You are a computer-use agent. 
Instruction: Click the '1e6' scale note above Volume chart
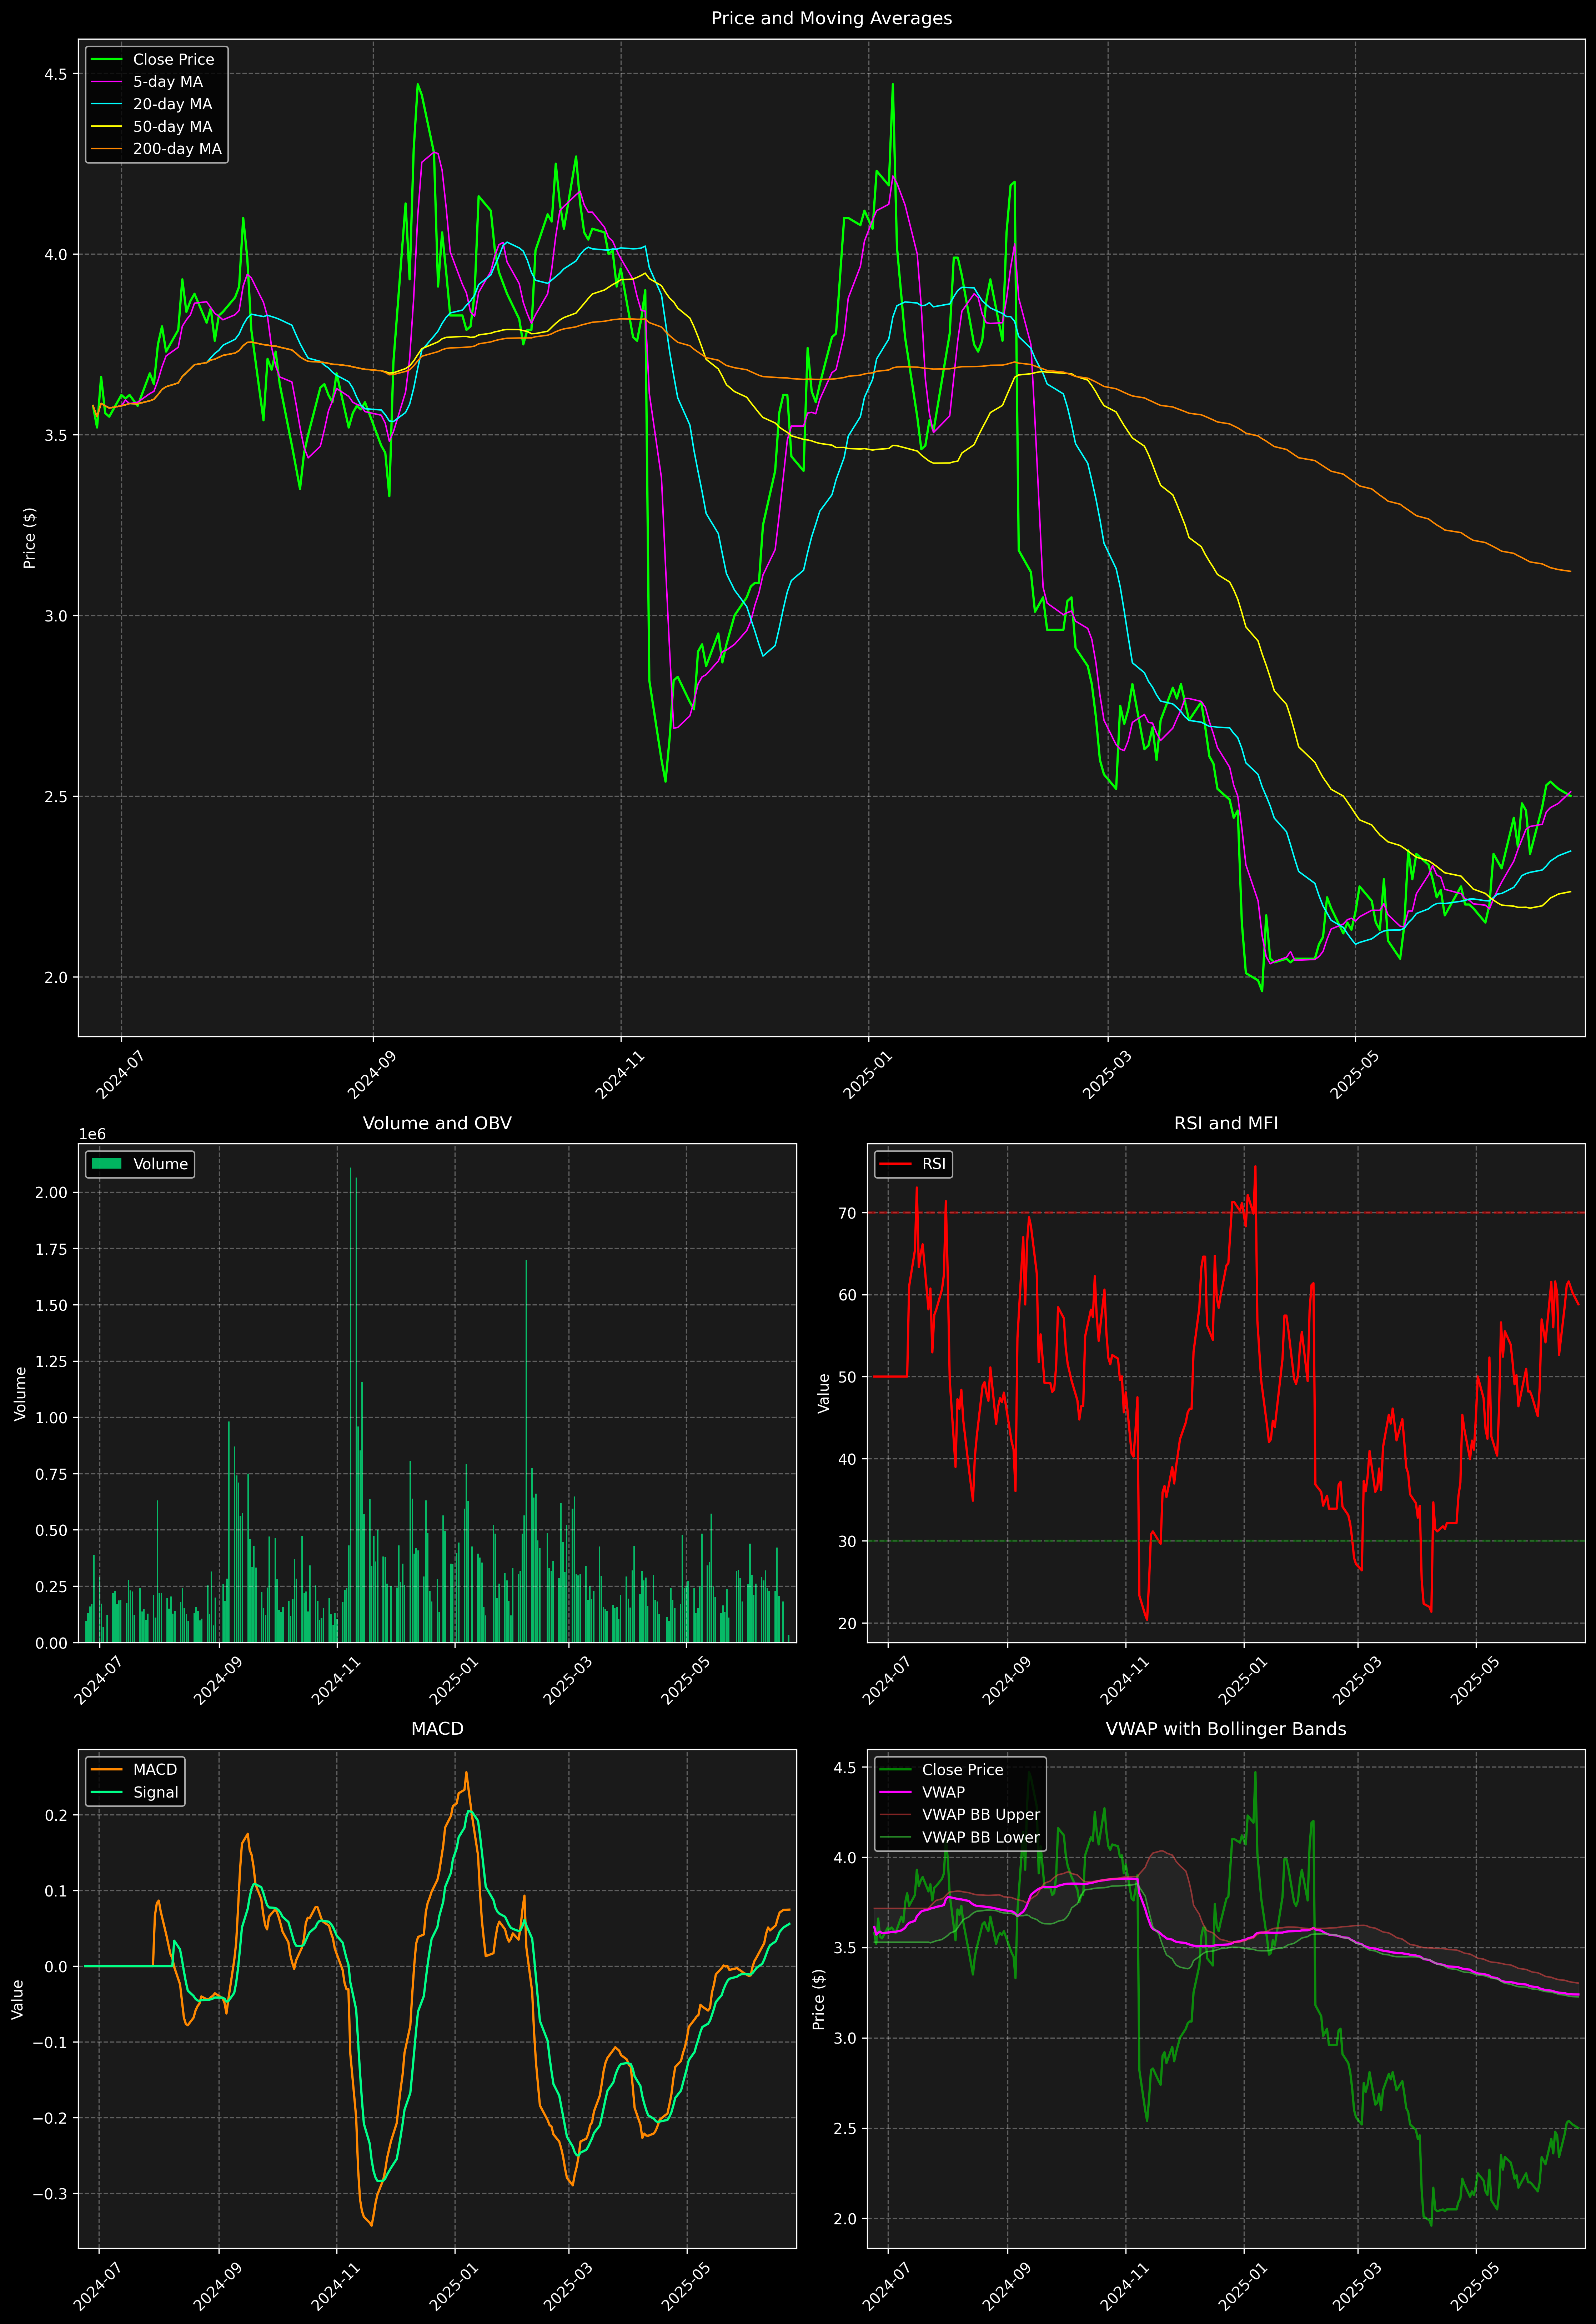tap(92, 1134)
